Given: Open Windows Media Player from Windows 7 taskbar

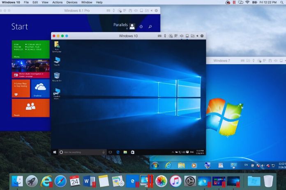Looking at the screenshot, I should click(194, 165).
